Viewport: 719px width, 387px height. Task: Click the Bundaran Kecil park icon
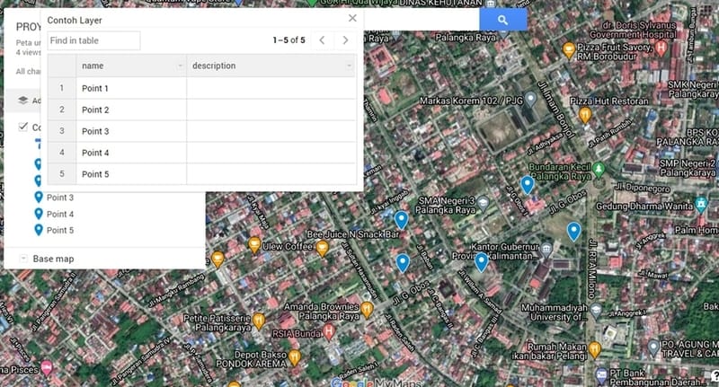tap(599, 170)
